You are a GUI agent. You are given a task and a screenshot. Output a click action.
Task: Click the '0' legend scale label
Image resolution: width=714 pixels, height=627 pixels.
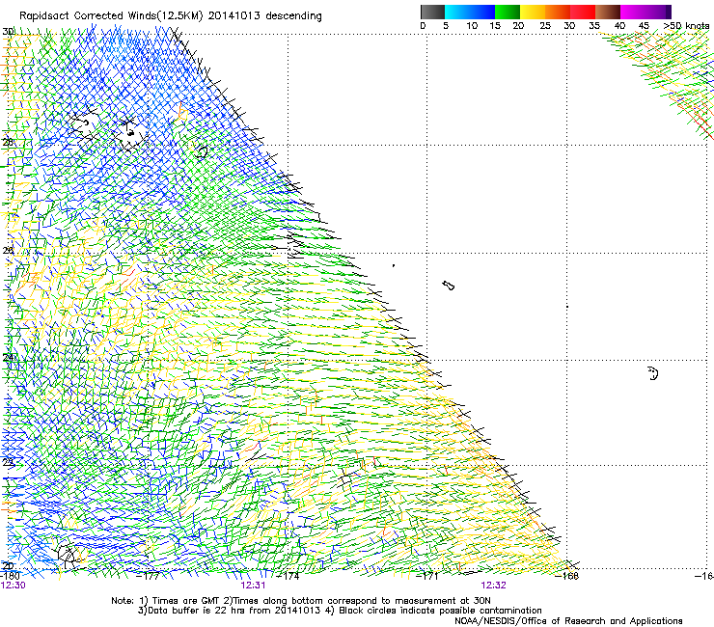(423, 26)
